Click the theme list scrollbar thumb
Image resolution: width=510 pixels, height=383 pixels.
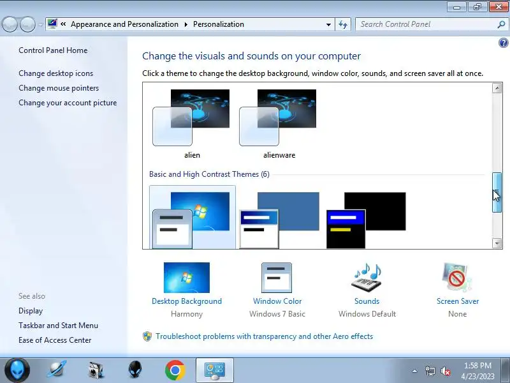(497, 192)
